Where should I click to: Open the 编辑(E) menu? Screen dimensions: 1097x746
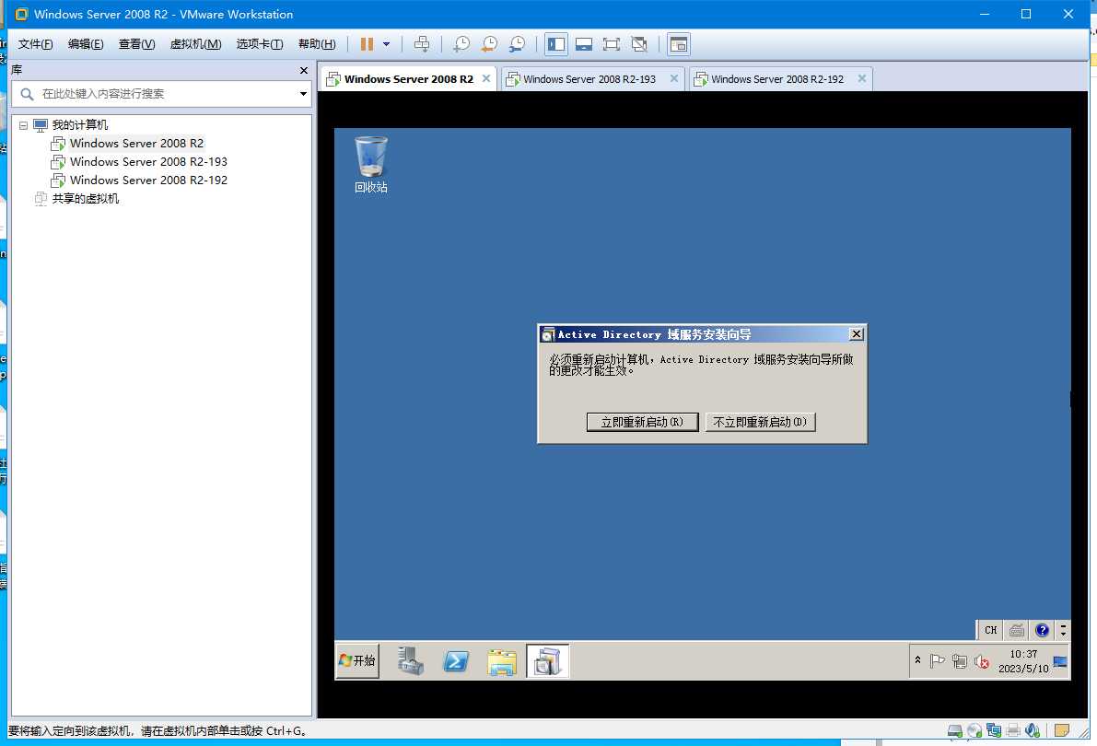tap(86, 44)
